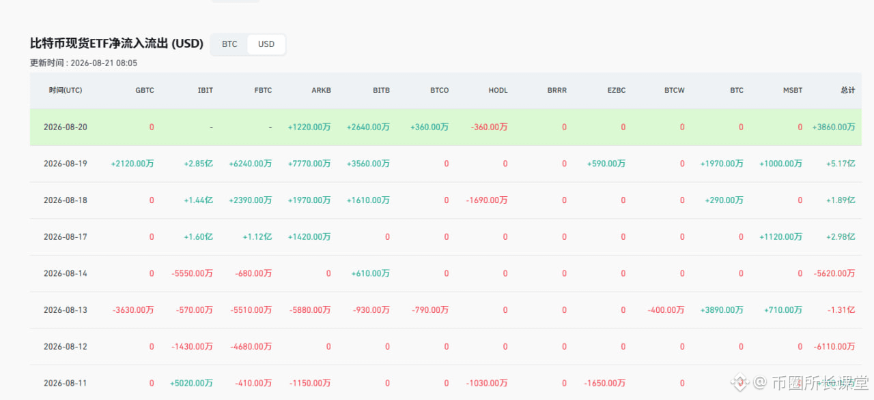Viewport: 874px width, 400px height.
Task: Click the +710.00万 MSBT value
Action: pyautogui.click(x=784, y=310)
